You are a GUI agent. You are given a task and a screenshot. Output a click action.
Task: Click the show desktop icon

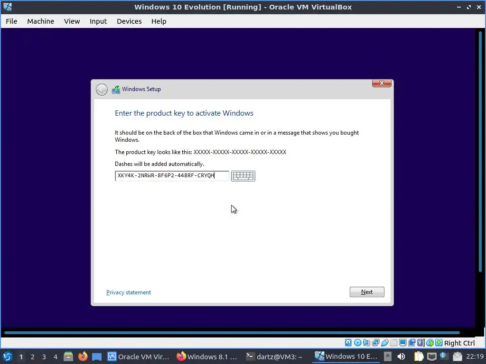97,357
